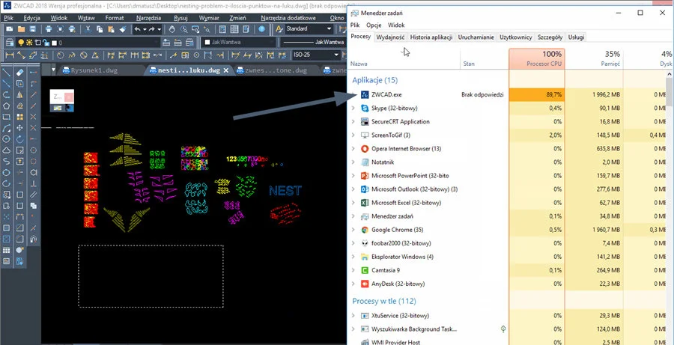The width and height of the screenshot is (674, 345).
Task: Open the JakWarstwa color swatch selector
Action: (206, 43)
